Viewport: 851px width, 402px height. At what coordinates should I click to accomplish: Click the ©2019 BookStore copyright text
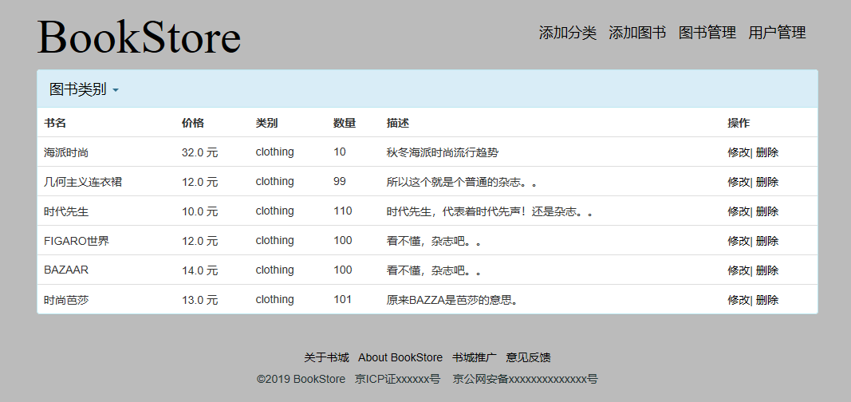(301, 379)
